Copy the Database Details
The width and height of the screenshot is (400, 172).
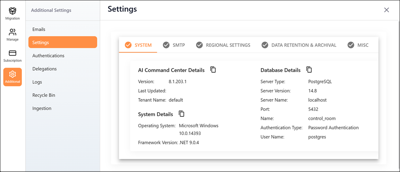tap(309, 70)
